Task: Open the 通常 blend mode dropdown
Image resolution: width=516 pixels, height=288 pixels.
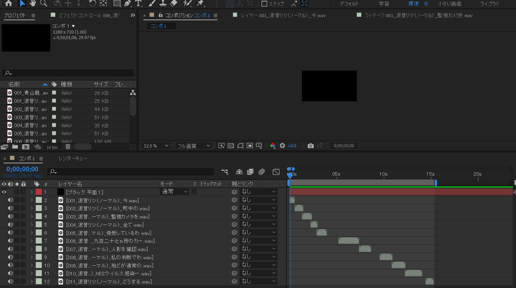Action: [x=174, y=192]
